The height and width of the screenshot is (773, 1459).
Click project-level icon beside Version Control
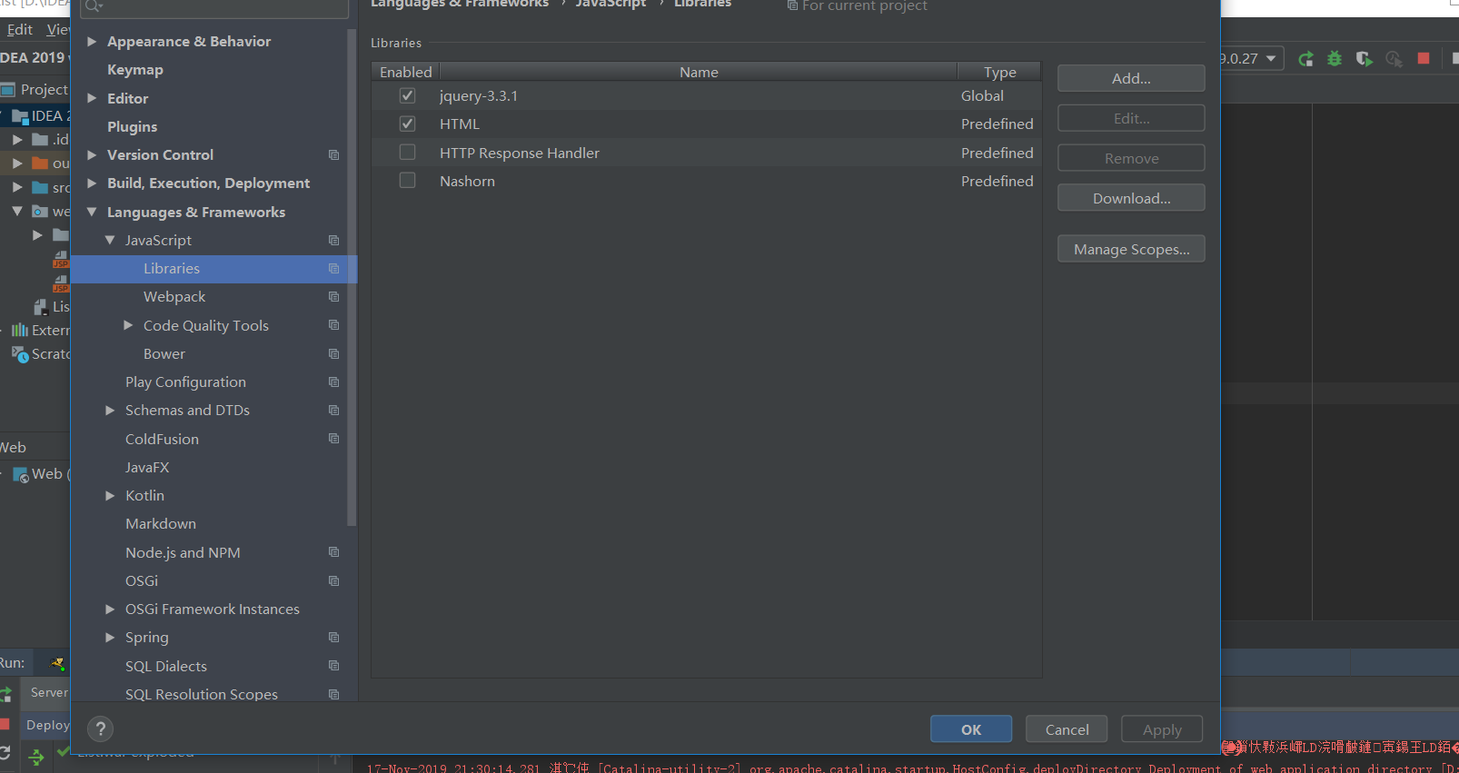pyautogui.click(x=333, y=155)
